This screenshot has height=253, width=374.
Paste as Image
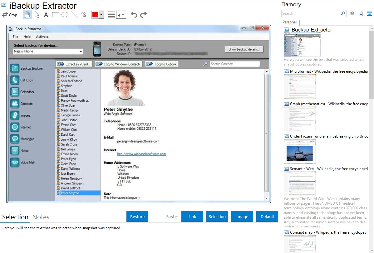pos(242,217)
